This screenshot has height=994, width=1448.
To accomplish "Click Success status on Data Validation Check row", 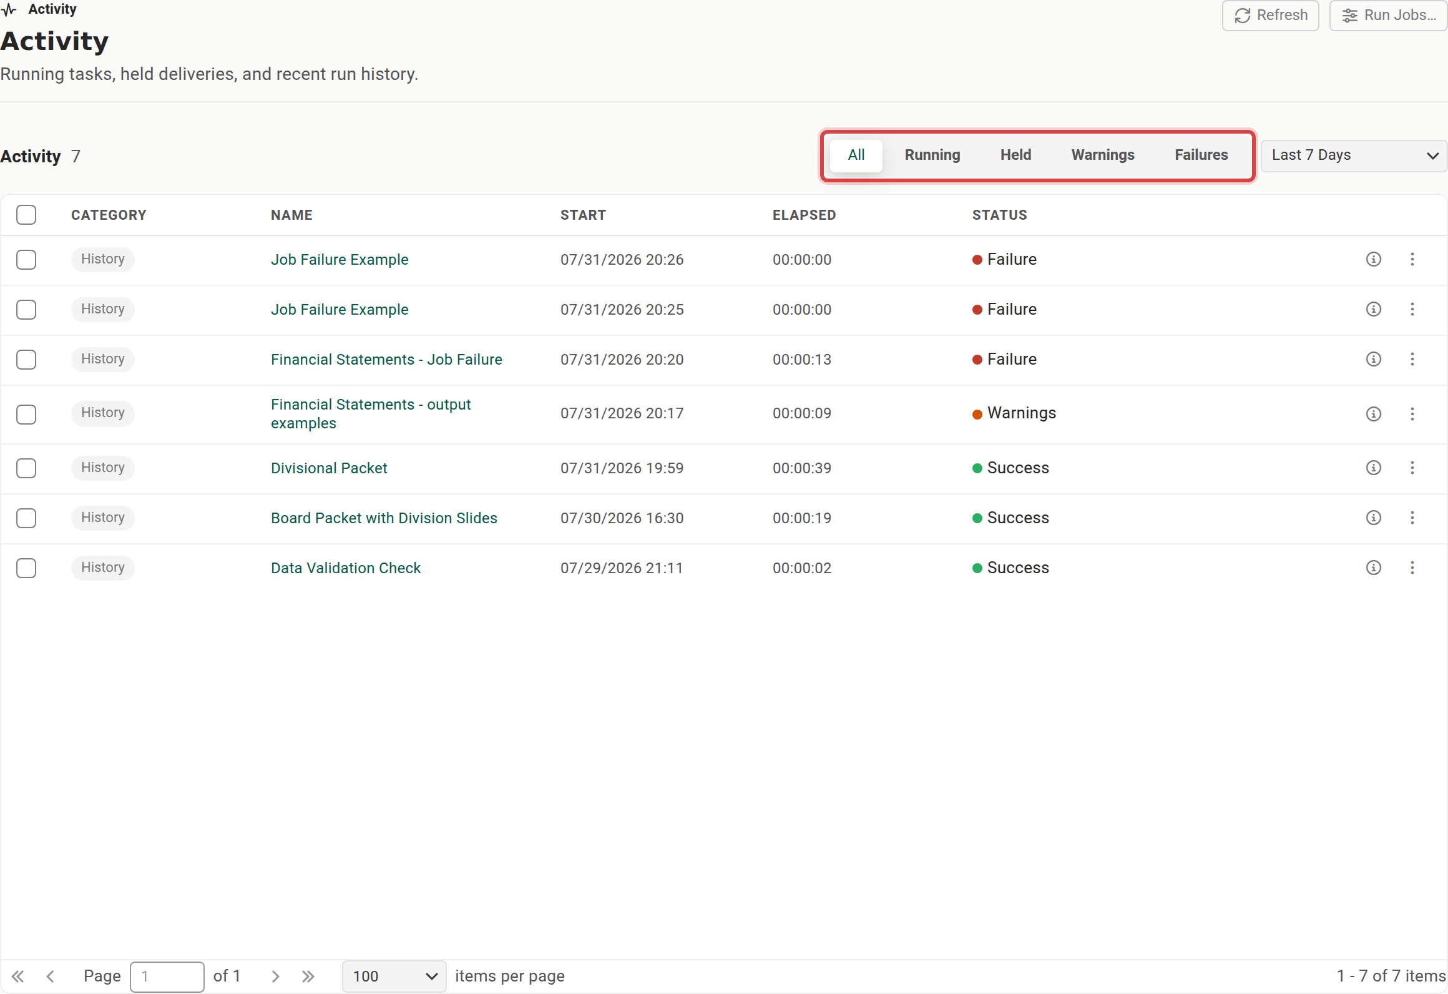I will (x=1018, y=568).
